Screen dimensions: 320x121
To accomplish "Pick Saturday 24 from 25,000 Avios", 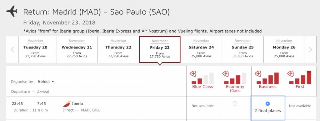I will coord(201,50).
